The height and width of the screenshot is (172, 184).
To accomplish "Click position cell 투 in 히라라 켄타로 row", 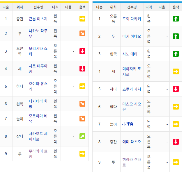I will click(x=113, y=162).
